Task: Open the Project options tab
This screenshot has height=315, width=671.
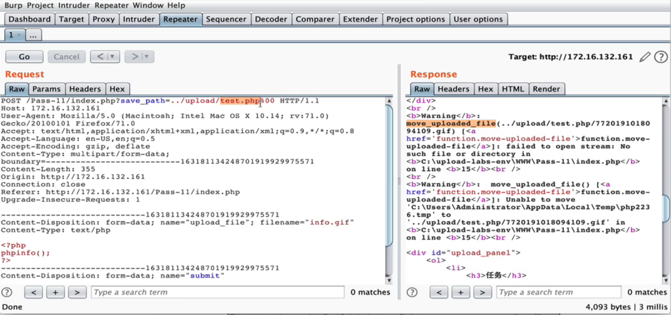Action: pyautogui.click(x=416, y=19)
